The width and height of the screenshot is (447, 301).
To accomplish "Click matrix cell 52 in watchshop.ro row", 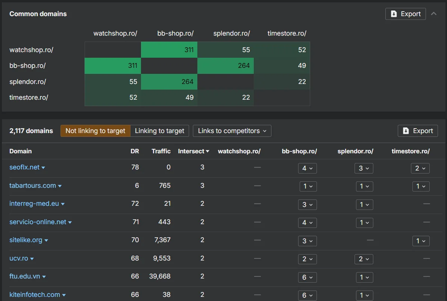I will click(282, 50).
